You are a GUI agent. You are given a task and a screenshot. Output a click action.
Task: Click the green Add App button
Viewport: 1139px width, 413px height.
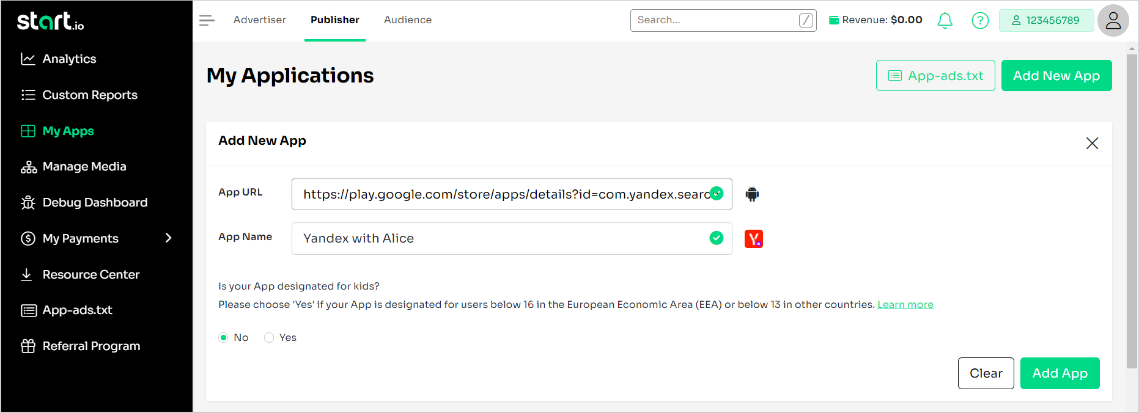[x=1060, y=373]
